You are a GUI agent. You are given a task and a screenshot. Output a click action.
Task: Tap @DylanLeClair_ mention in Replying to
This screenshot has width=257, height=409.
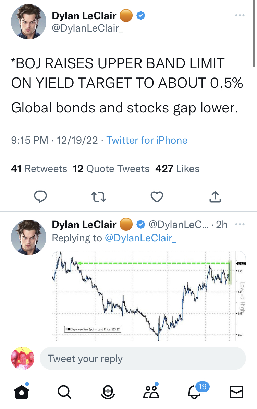coord(140,238)
